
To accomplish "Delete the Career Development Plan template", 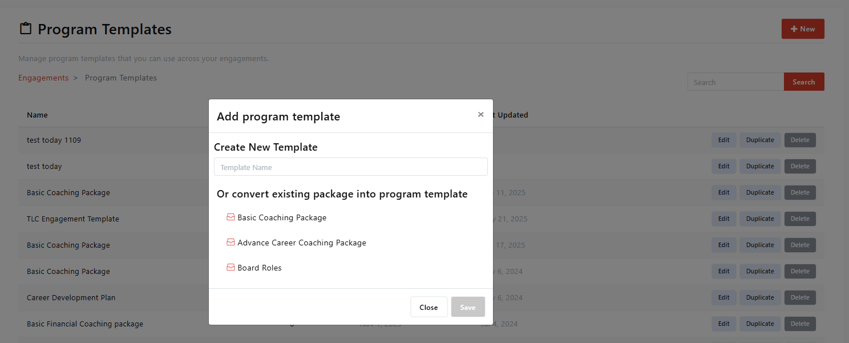I will (x=799, y=297).
